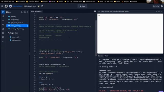Open the Automations bookmark folder
Image resolution: width=164 pixels, height=92 pixels.
tap(20, 2)
